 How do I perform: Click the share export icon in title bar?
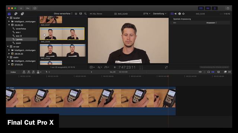point(228,8)
